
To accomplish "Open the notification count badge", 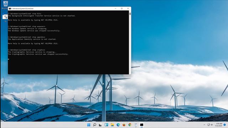I will 225,125.
